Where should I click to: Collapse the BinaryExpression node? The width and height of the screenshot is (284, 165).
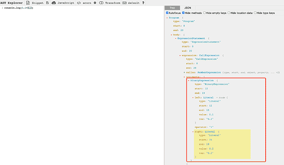pyautogui.click(x=189, y=81)
